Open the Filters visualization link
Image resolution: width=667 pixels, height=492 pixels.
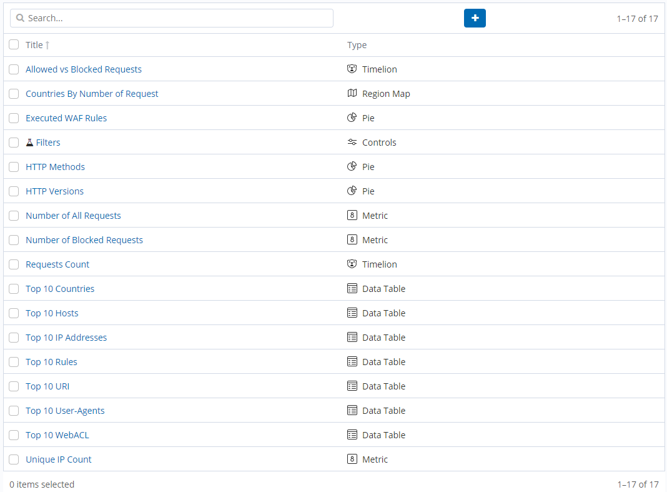pyautogui.click(x=48, y=143)
